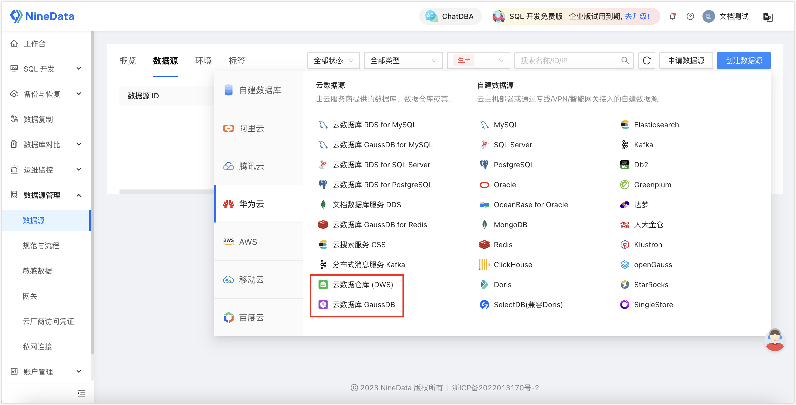Image resolution: width=796 pixels, height=405 pixels.
Task: Click the PostgreSQL elephant icon in self-hosted list
Action: pyautogui.click(x=484, y=165)
